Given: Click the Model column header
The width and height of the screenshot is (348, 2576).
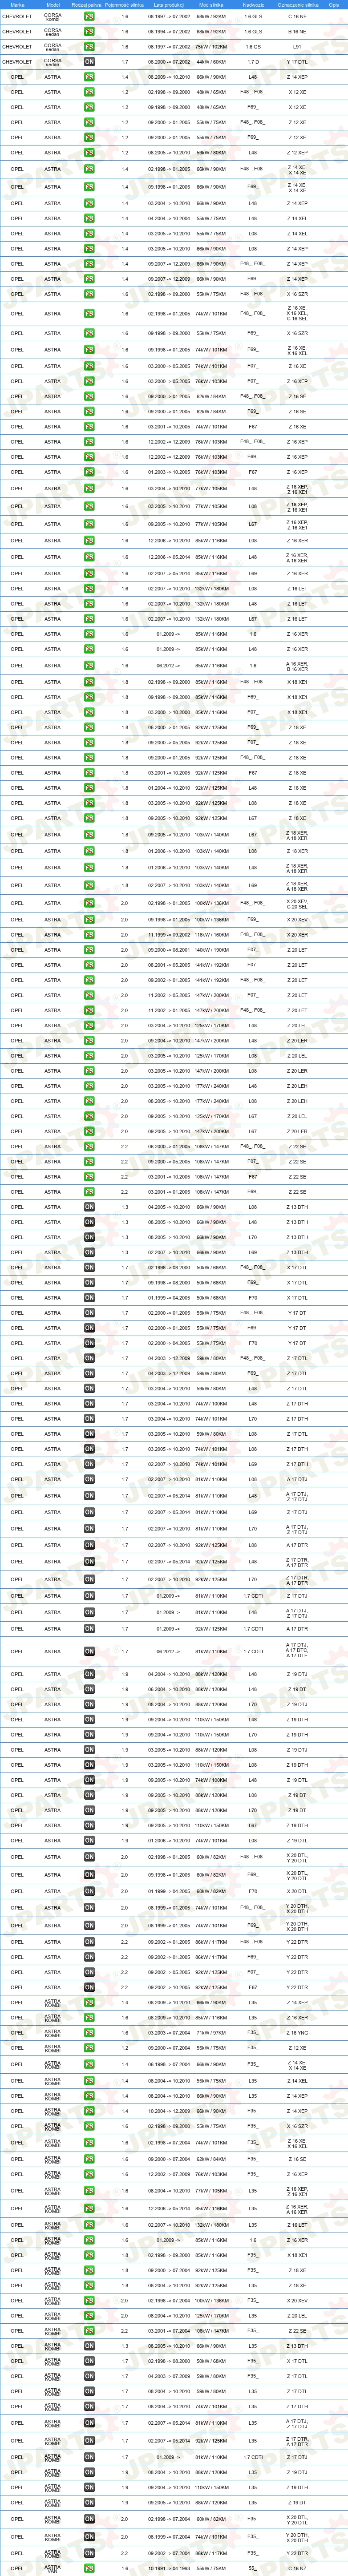Looking at the screenshot, I should (x=53, y=5).
